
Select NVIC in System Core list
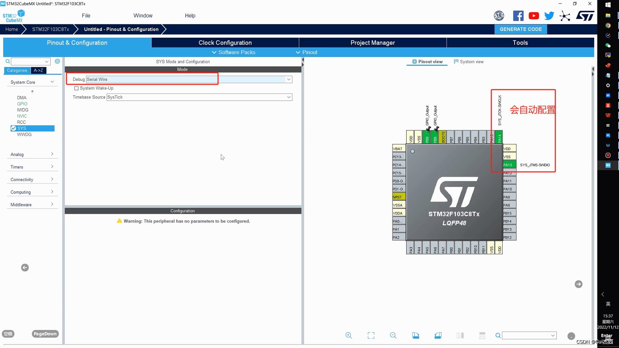click(x=22, y=116)
